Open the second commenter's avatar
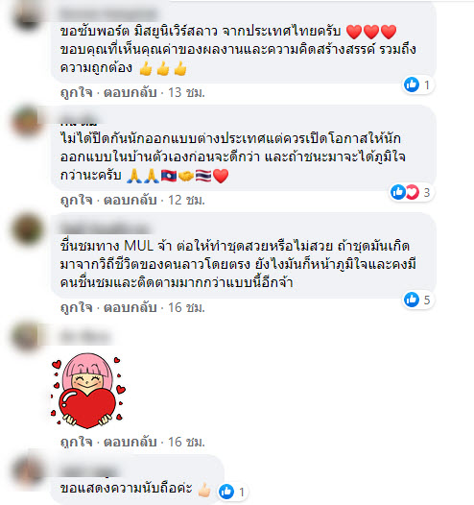Viewport: 474px width, 505px height. 28,122
